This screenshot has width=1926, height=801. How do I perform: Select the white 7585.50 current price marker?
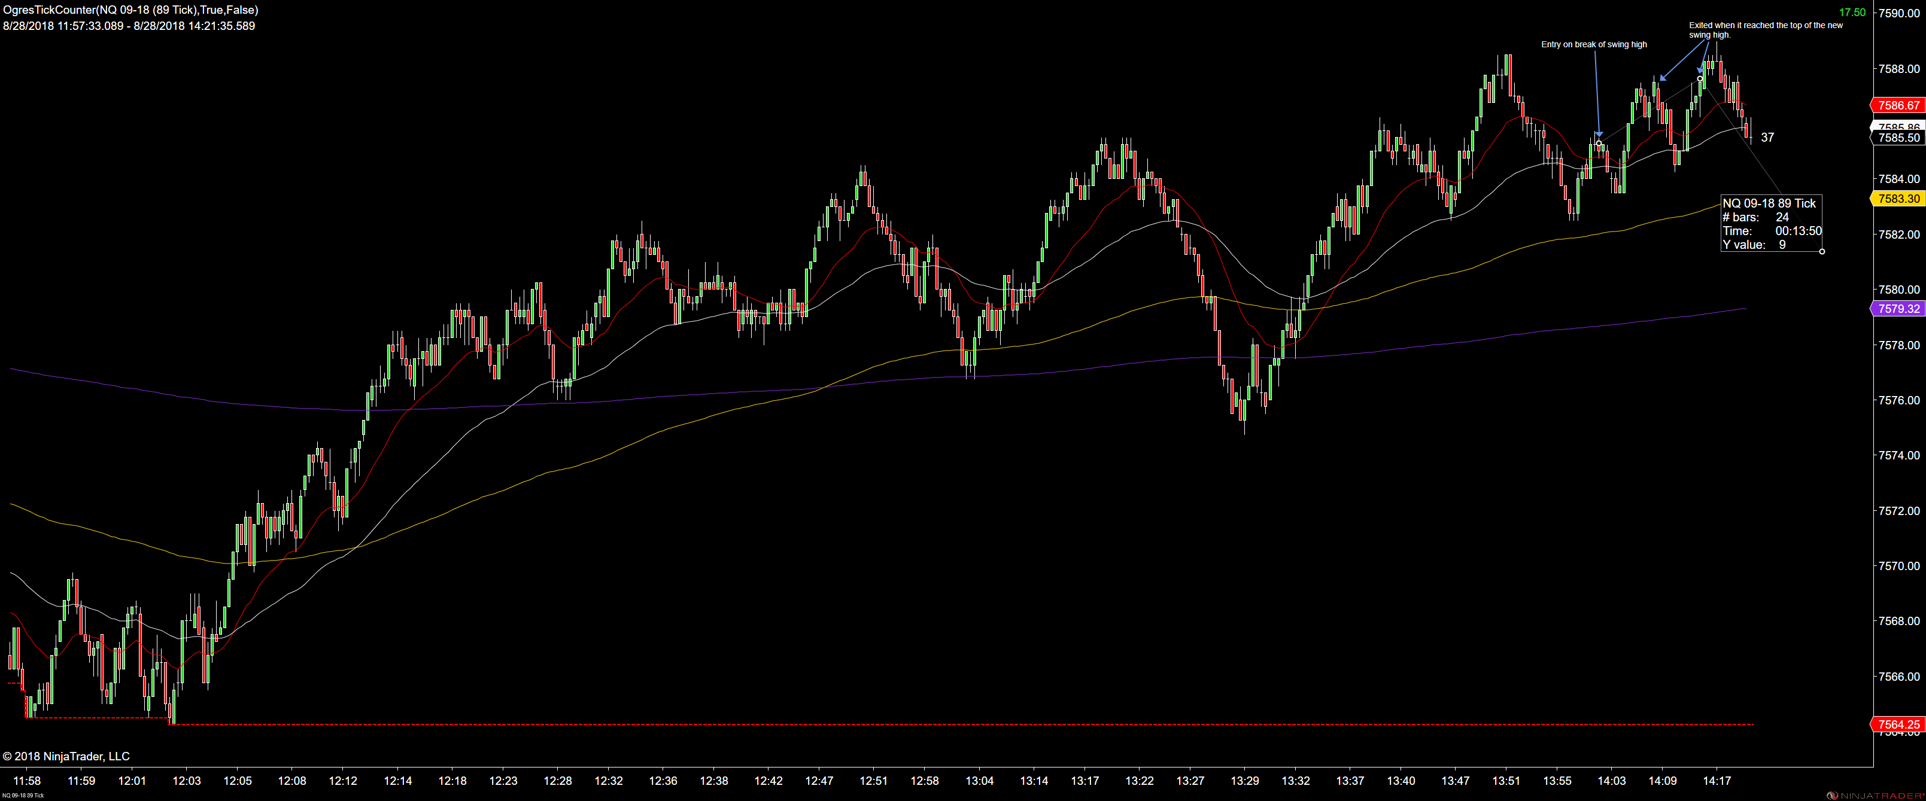click(1899, 138)
